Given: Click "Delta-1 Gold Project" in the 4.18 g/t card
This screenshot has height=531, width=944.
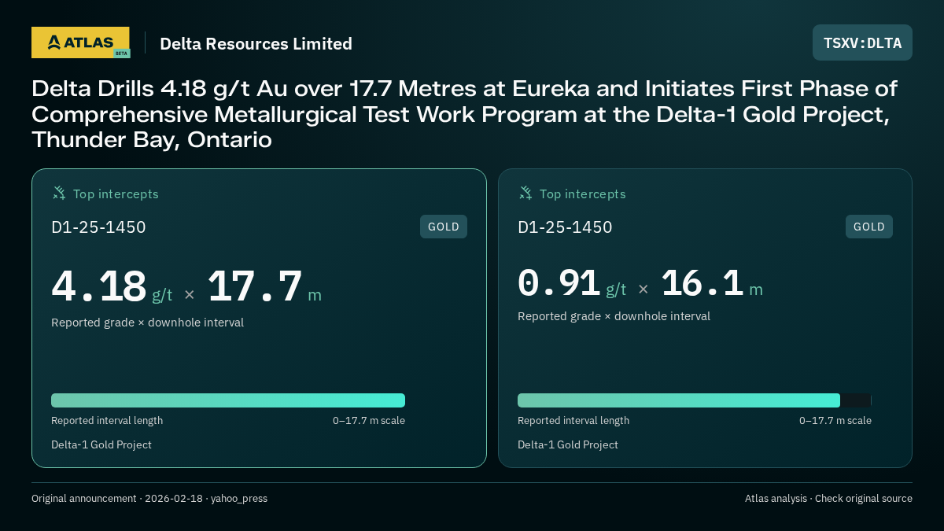Looking at the screenshot, I should 101,445.
